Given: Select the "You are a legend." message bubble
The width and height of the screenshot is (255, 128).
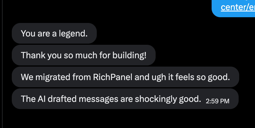Looking at the screenshot, I should click(x=54, y=33).
